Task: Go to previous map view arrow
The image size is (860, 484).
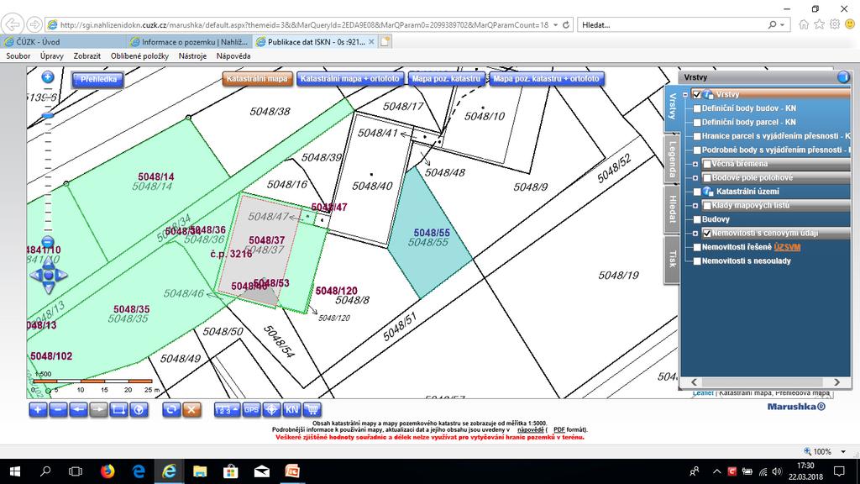Action: click(78, 409)
